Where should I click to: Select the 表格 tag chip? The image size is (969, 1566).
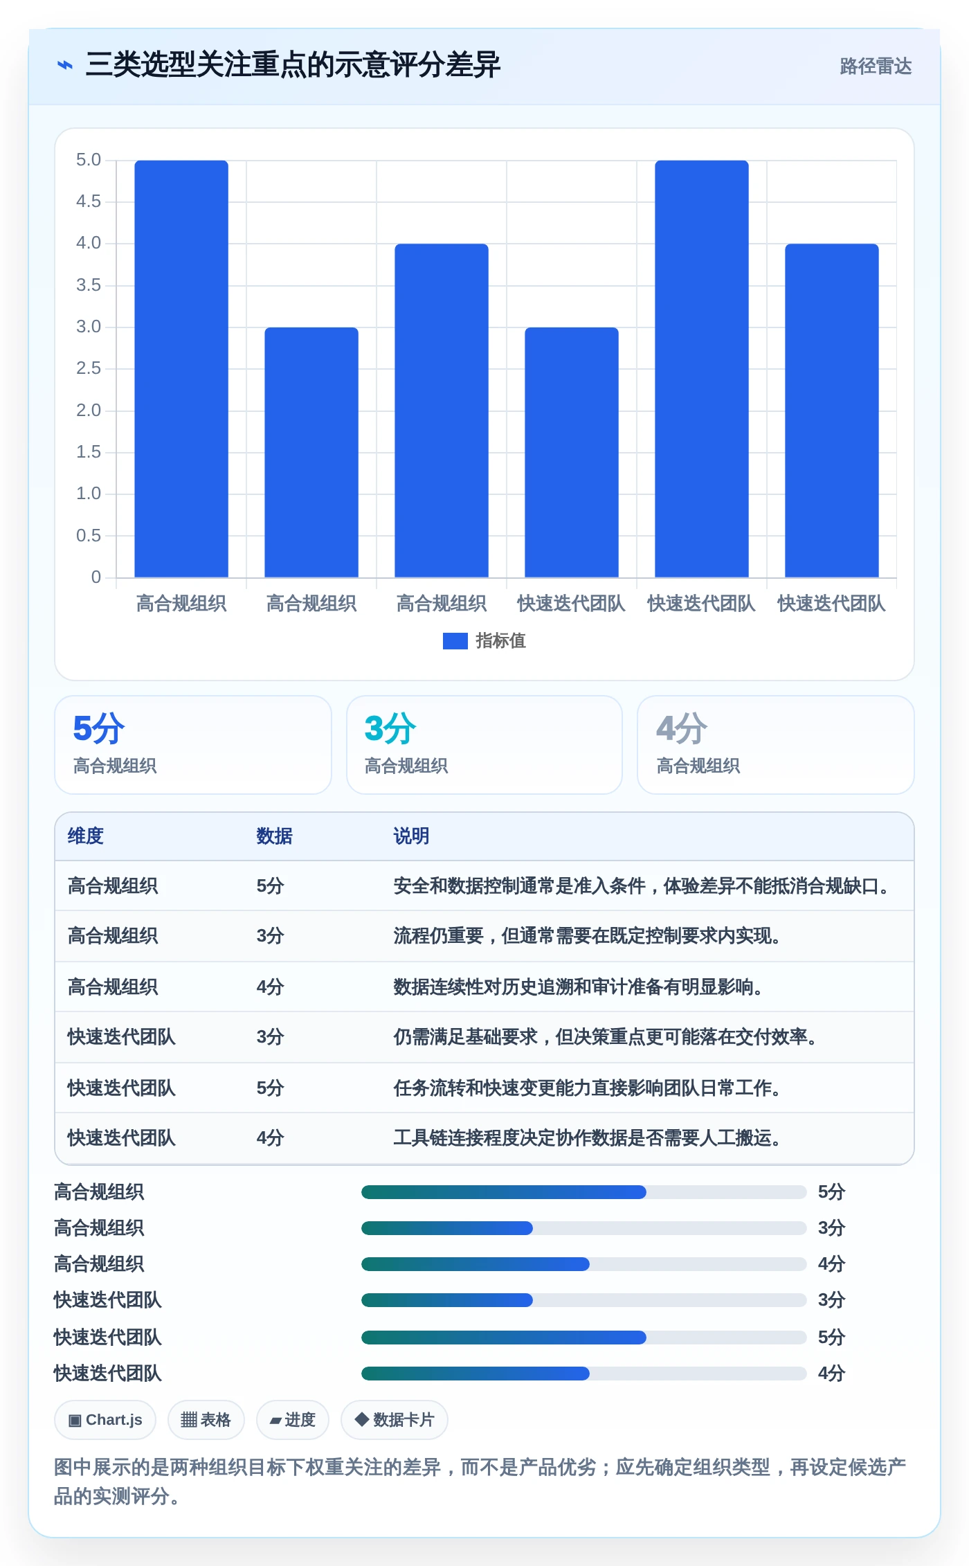point(206,1420)
